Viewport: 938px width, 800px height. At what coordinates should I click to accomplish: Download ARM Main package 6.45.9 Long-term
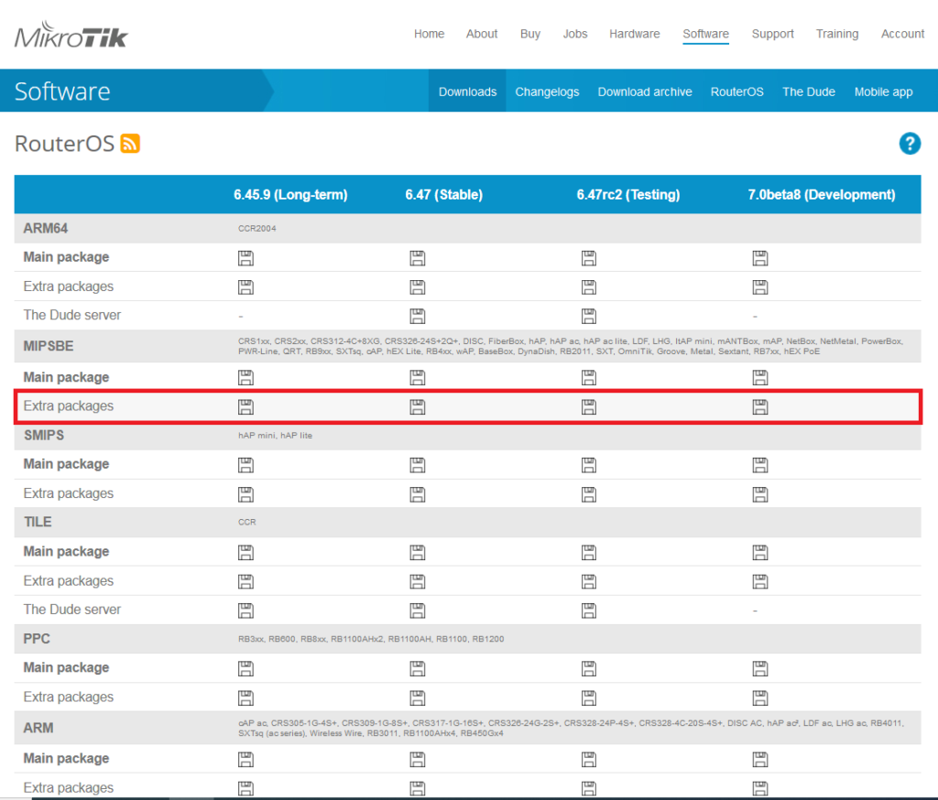point(245,760)
